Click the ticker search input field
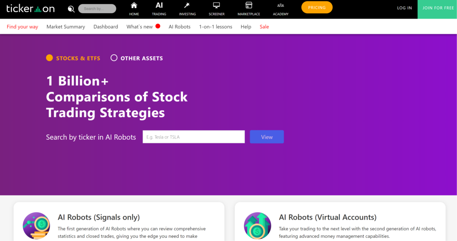457x241 pixels. (x=193, y=137)
